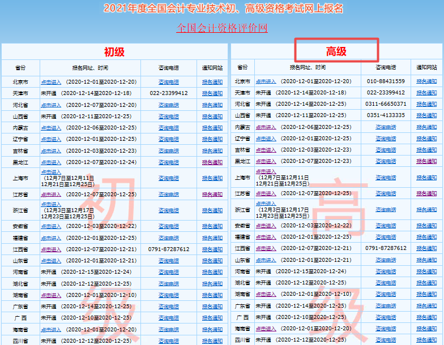Open 点击进入 for 江苏省 in 高级 table
The width and height of the screenshot is (444, 345).
pyautogui.click(x=266, y=193)
